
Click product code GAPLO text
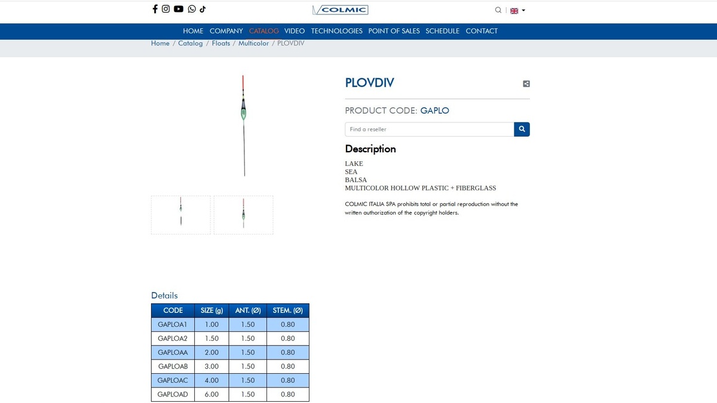435,110
